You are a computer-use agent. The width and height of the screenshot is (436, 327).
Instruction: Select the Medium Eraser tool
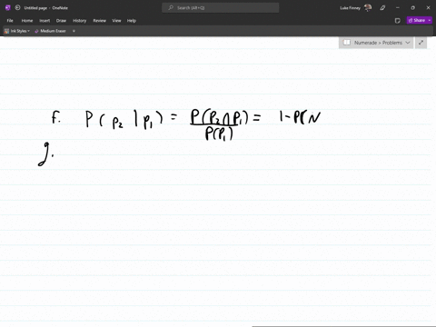click(x=50, y=31)
